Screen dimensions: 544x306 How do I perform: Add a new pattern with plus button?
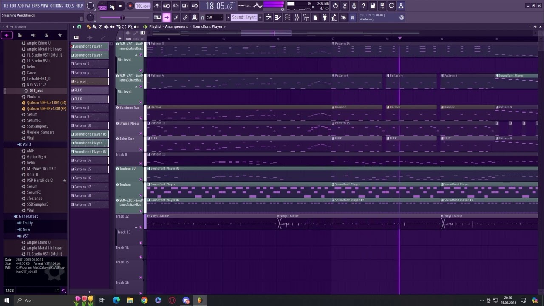click(x=89, y=292)
